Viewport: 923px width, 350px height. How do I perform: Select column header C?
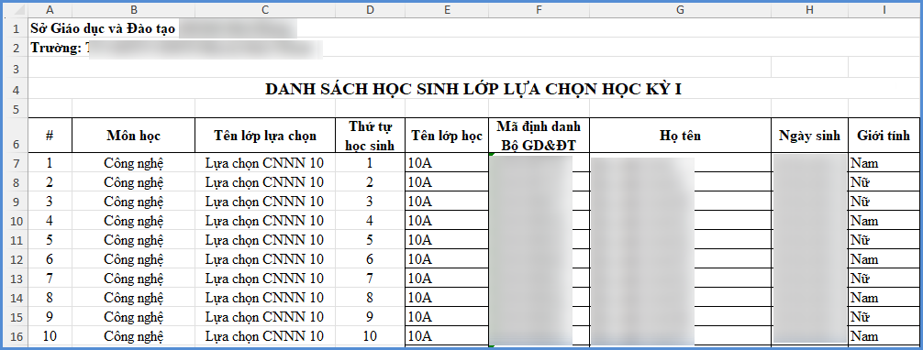point(265,9)
